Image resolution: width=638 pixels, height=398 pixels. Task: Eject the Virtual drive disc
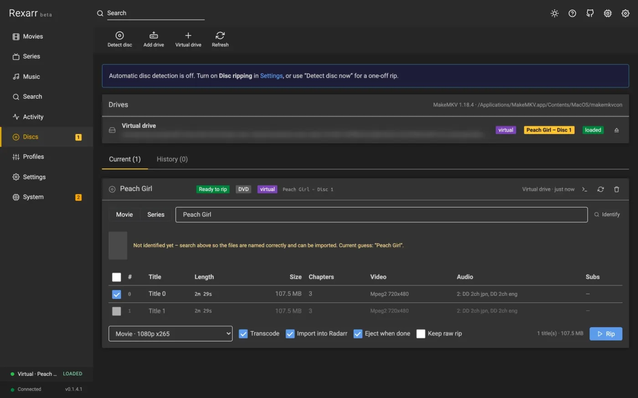click(617, 130)
